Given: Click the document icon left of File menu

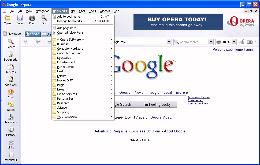Looking at the screenshot, I should click(x=5, y=11).
